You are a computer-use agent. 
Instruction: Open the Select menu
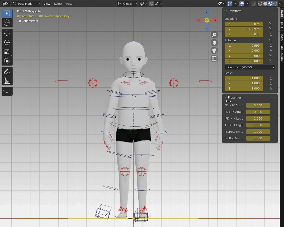(58, 4)
